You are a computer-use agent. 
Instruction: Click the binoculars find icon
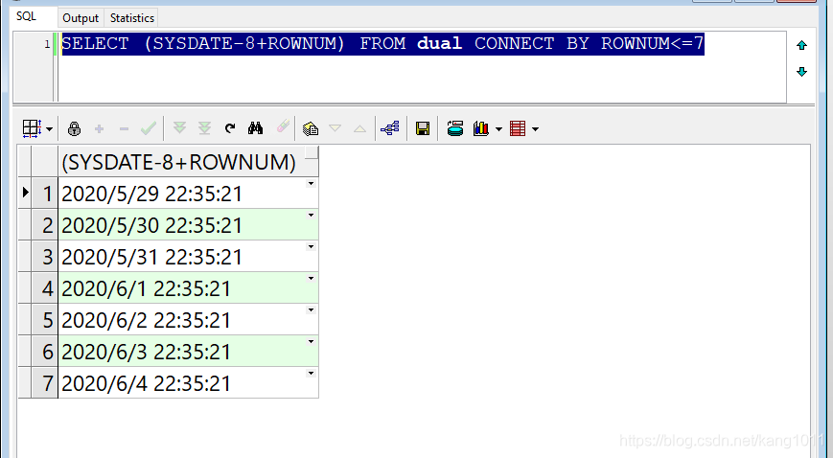pyautogui.click(x=256, y=128)
